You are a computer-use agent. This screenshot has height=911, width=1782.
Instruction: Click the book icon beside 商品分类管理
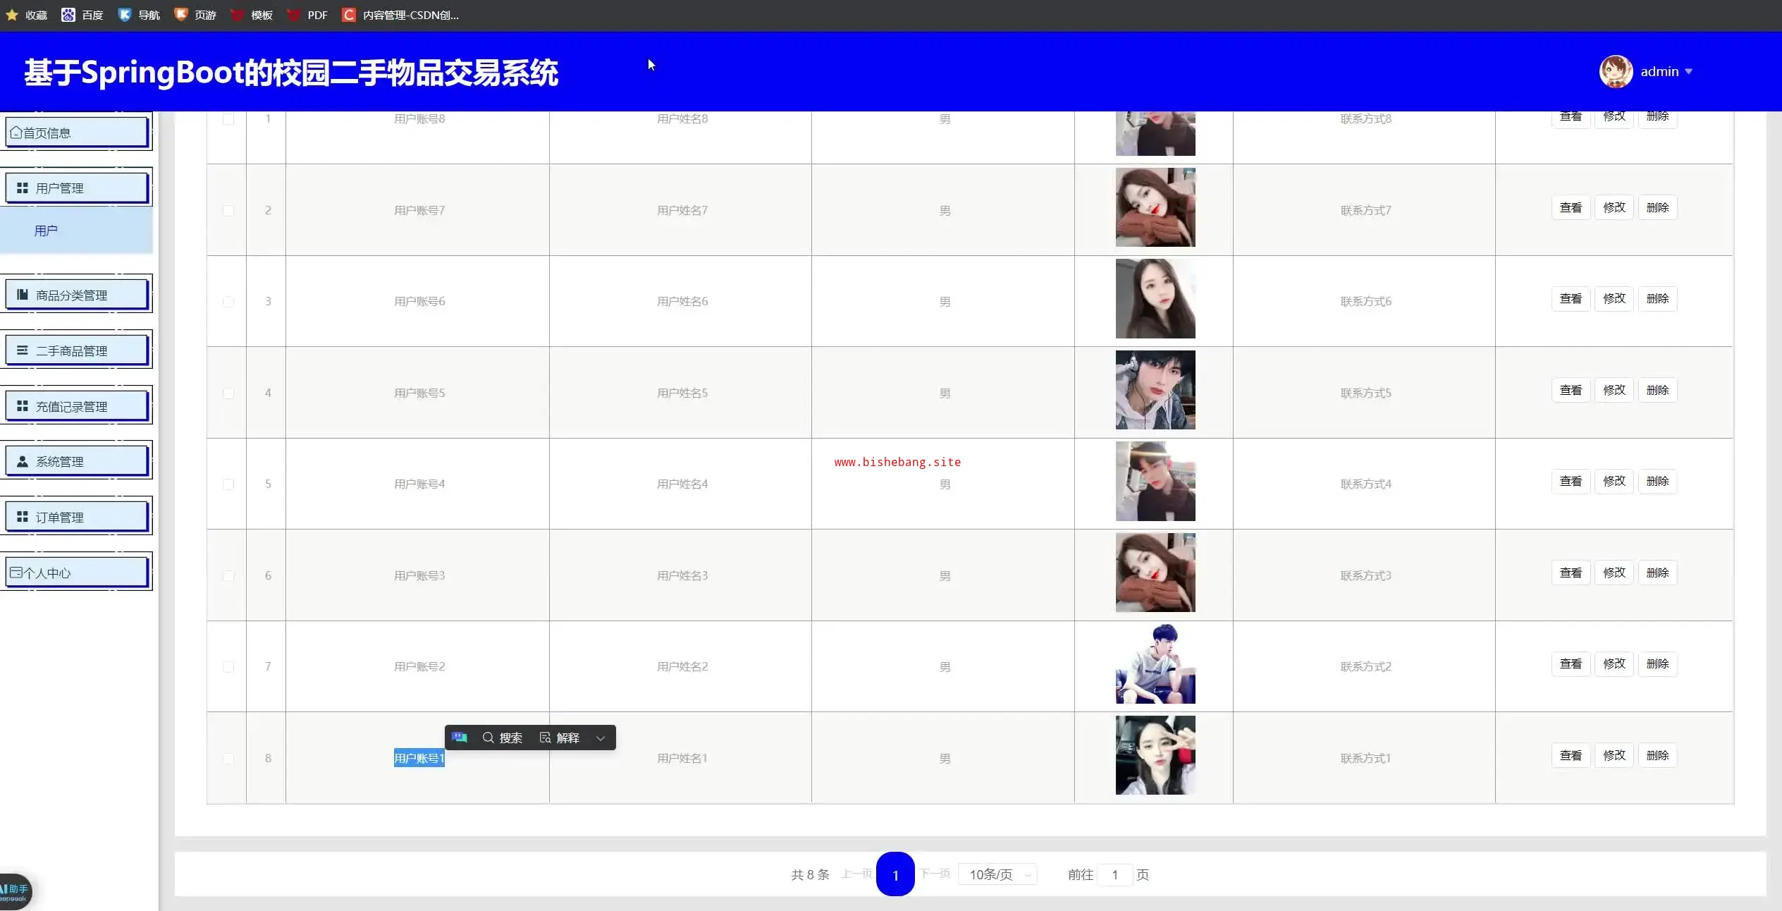23,295
